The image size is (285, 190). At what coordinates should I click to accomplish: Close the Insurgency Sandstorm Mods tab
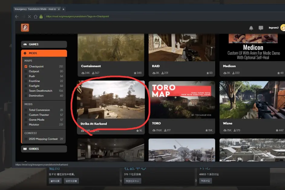coord(59,9)
